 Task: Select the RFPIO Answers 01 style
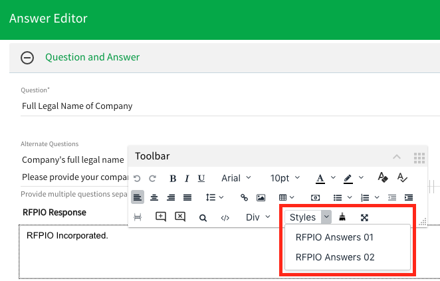coord(348,238)
